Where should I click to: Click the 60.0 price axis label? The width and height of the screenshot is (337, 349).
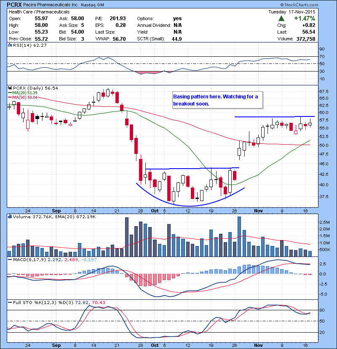click(x=324, y=113)
